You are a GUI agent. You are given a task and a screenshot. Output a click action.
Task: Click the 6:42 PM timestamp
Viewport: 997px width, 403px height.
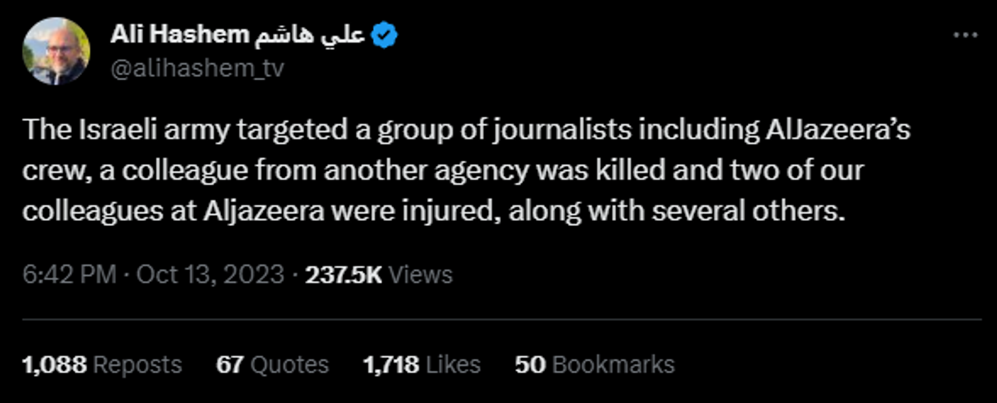pyautogui.click(x=69, y=274)
